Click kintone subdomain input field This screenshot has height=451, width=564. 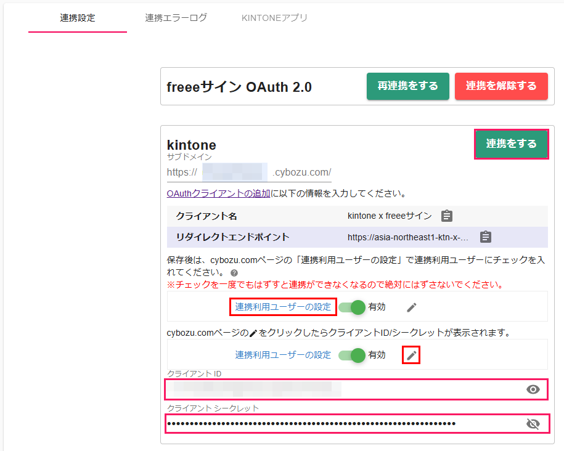[x=234, y=172]
